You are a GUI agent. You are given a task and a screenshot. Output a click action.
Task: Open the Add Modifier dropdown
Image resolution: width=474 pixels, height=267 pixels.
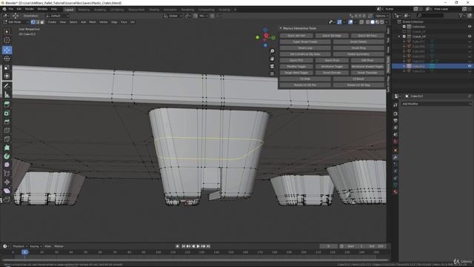(436, 104)
